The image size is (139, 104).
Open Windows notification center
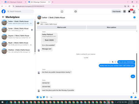coord(136,102)
